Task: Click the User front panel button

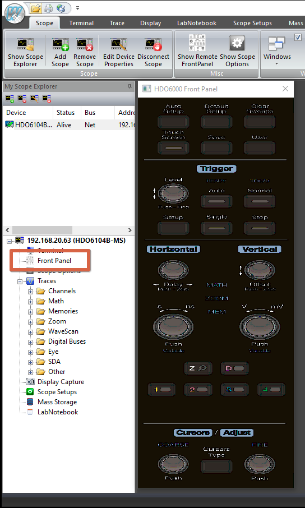Action: click(x=260, y=148)
